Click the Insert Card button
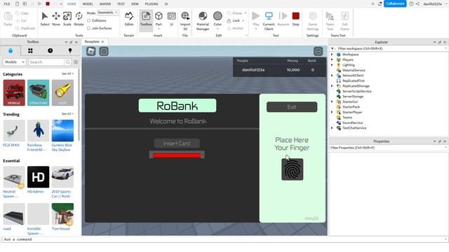Screen dimensions: 449x252 click(x=177, y=143)
